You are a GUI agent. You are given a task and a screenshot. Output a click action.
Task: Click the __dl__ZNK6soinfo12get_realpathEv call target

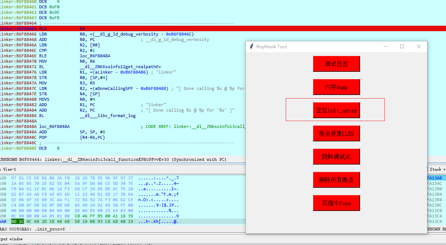(x=120, y=67)
